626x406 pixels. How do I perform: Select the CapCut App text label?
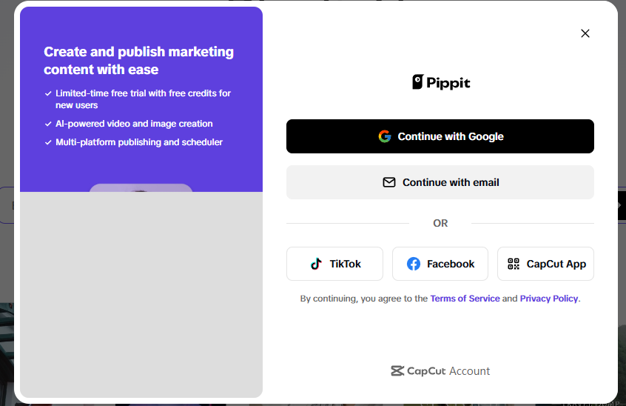(556, 264)
